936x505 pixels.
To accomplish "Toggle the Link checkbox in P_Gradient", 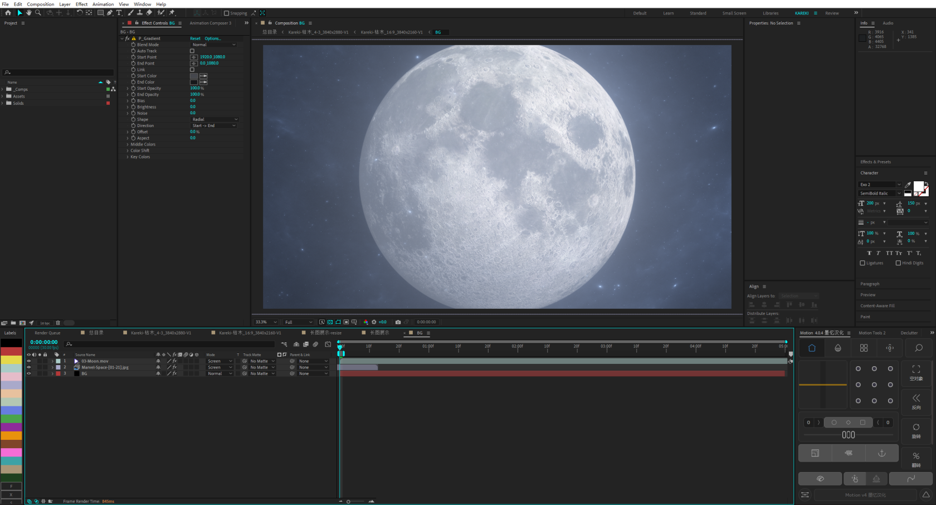I will 192,70.
